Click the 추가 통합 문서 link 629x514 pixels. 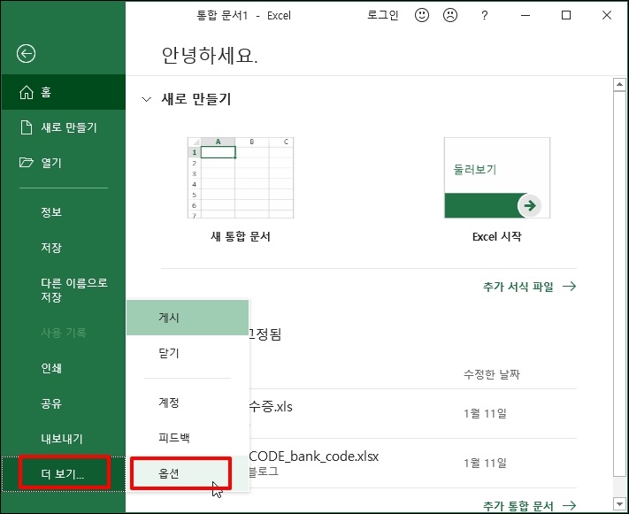[518, 505]
